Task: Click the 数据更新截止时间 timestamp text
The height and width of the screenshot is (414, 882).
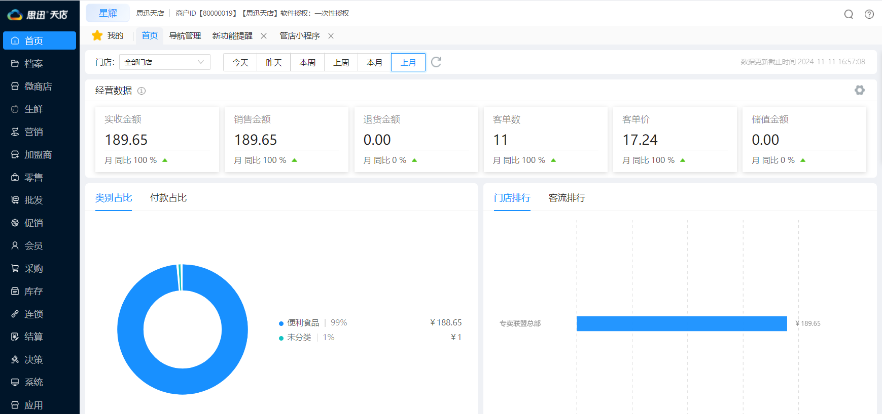Action: tap(803, 62)
